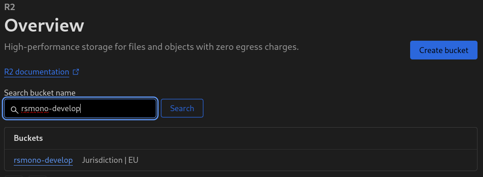The height and width of the screenshot is (177, 483).
Task: Click the underlined word rsmono in the search box
Action: (x=35, y=108)
